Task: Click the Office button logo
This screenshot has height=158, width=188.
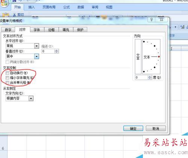Action: pyautogui.click(x=4, y=3)
